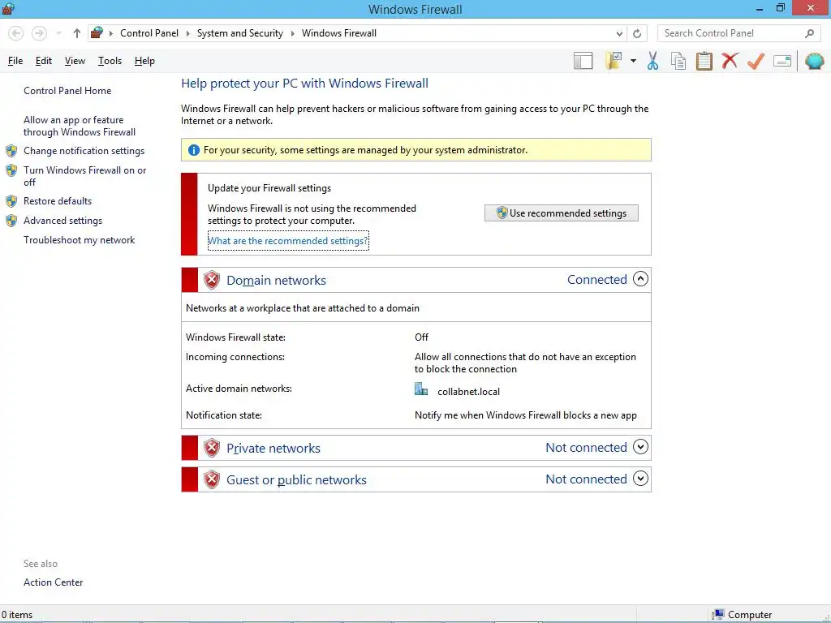Screen dimensions: 831x623
Task: Click the Windows Firewall state Off value
Action: tap(421, 337)
